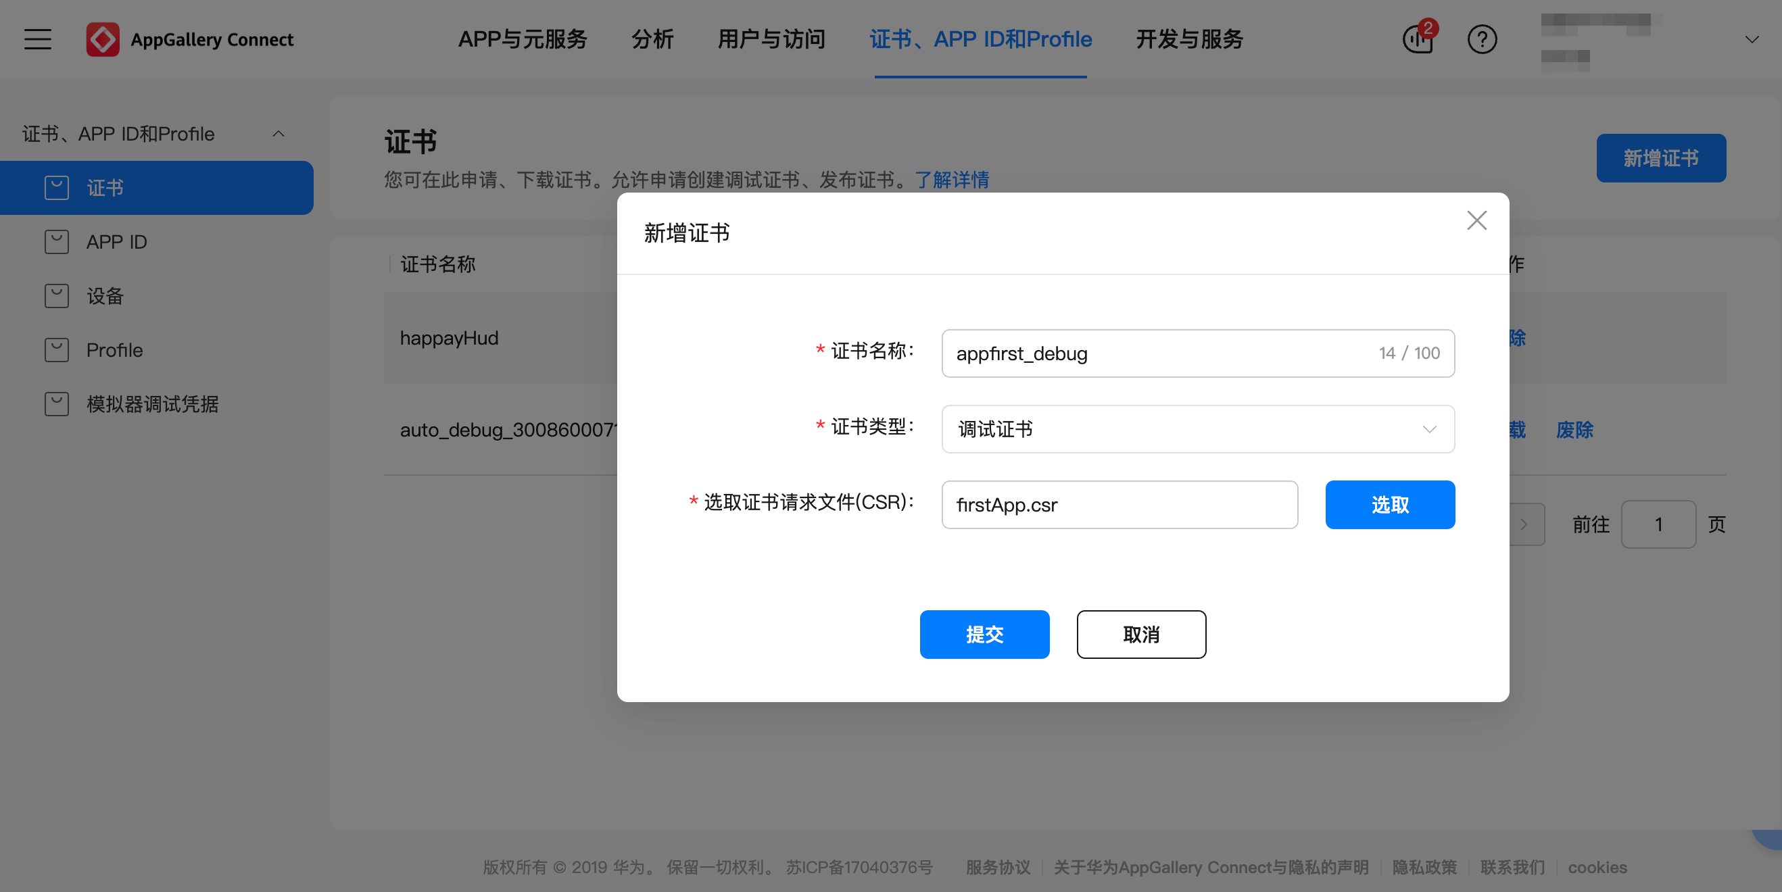Click the 废除 link to revoke certificate
The height and width of the screenshot is (892, 1782).
(1575, 430)
